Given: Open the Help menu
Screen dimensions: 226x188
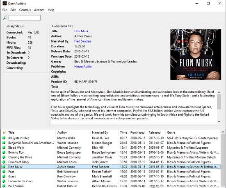Looking at the screenshot, I should click(51, 10).
